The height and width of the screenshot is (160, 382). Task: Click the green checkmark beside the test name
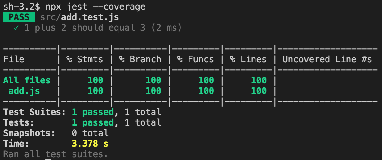tap(16, 28)
